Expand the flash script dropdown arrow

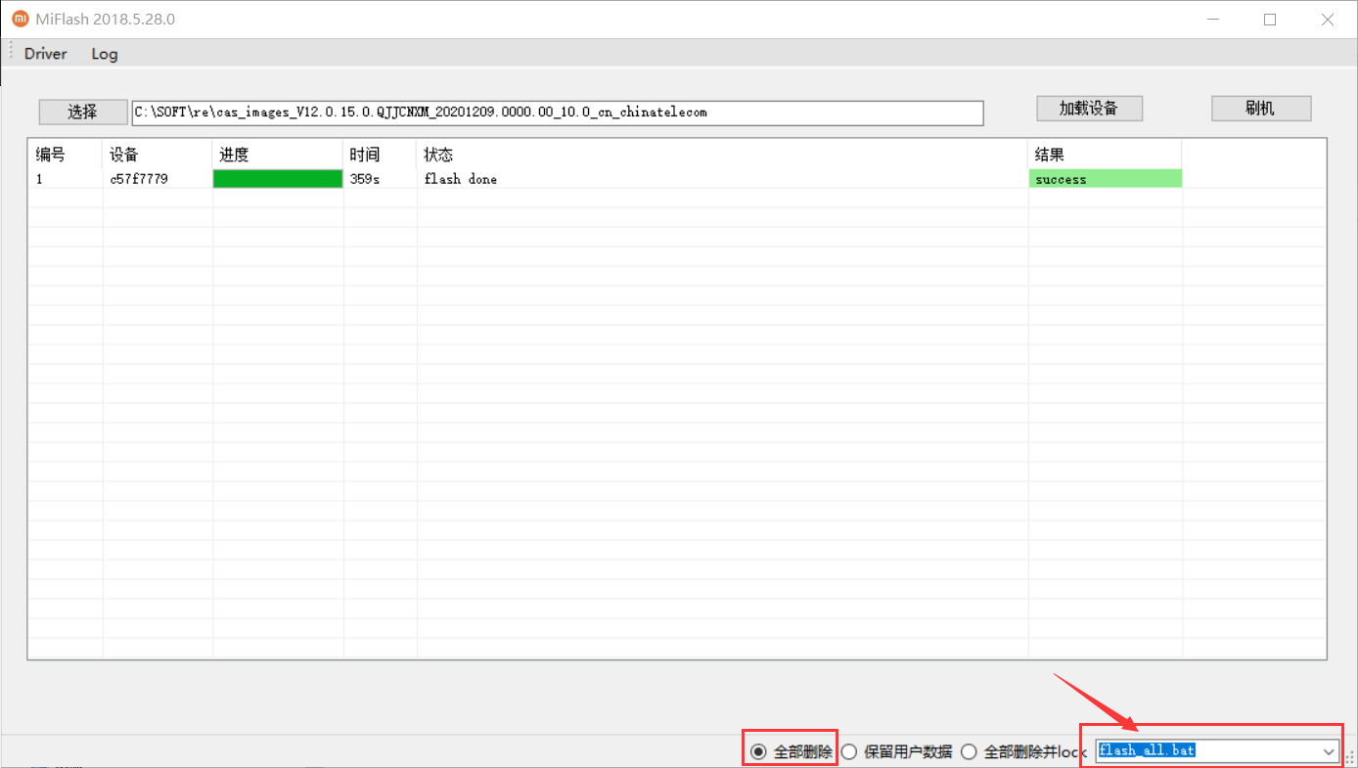(1329, 751)
